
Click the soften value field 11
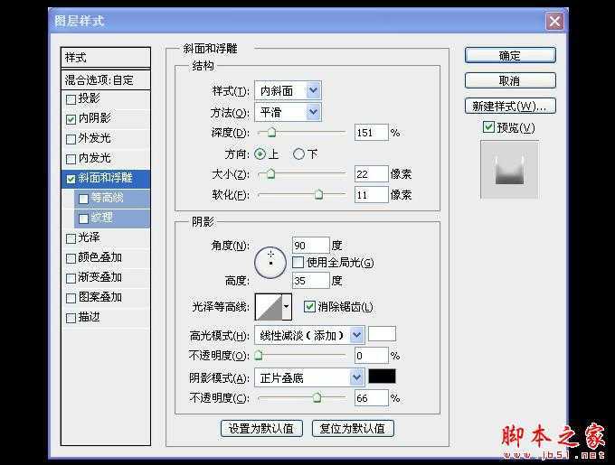tap(371, 194)
